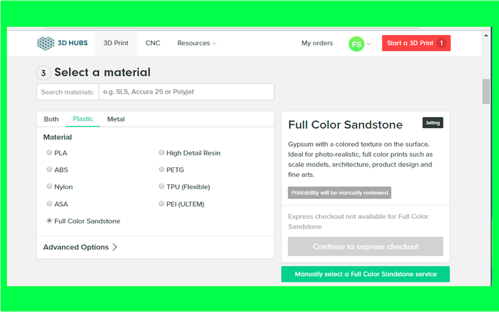499x312 pixels.
Task: Open the FS user avatar menu
Action: tap(357, 44)
